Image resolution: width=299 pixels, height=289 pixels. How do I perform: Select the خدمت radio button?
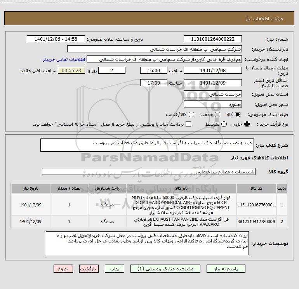pos(217,114)
